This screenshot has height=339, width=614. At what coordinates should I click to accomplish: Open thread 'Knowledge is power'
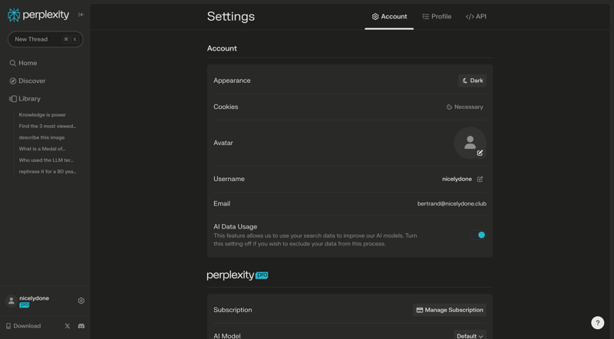coord(42,115)
